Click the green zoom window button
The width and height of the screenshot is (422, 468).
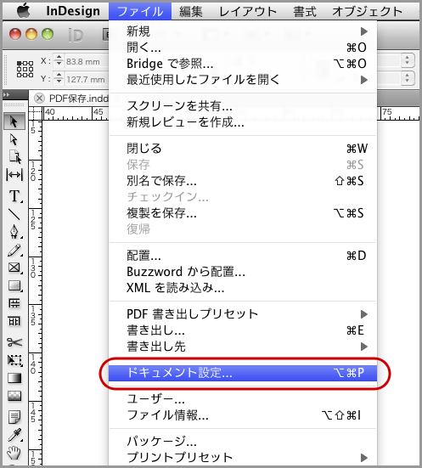pyautogui.click(x=48, y=34)
